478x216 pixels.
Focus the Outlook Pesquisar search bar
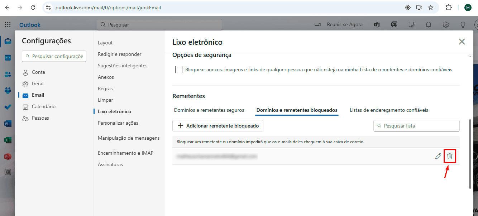159,25
